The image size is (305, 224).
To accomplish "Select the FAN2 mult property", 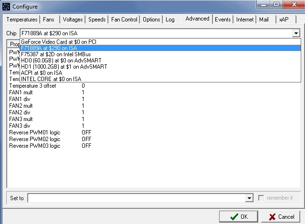I will (x=21, y=106).
